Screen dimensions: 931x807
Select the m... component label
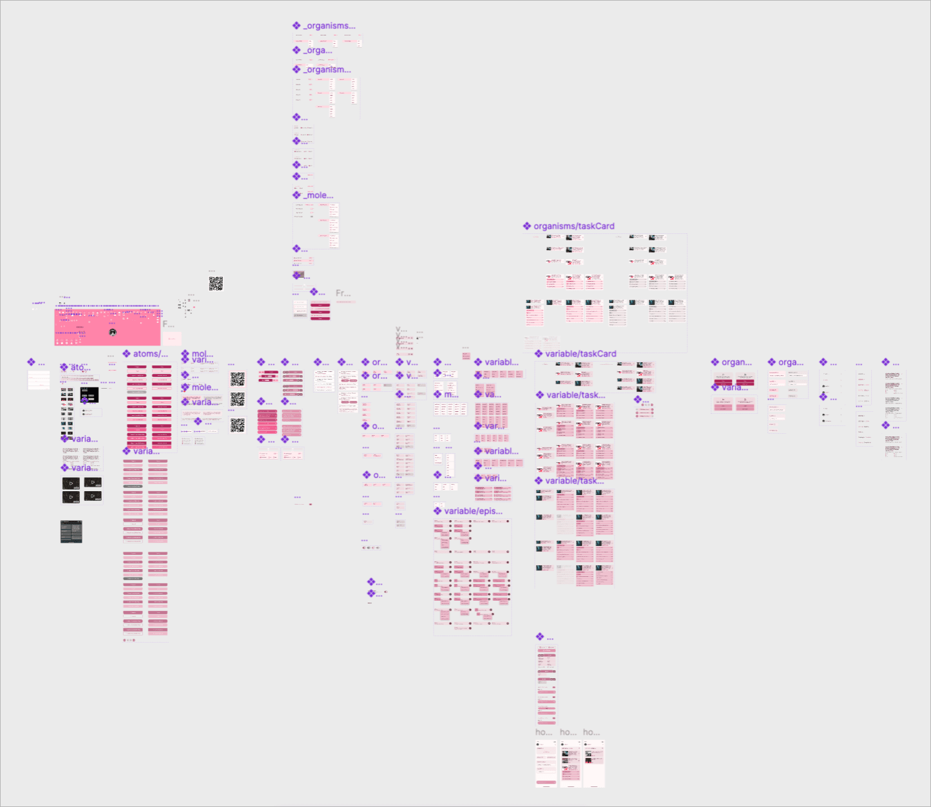(451, 394)
